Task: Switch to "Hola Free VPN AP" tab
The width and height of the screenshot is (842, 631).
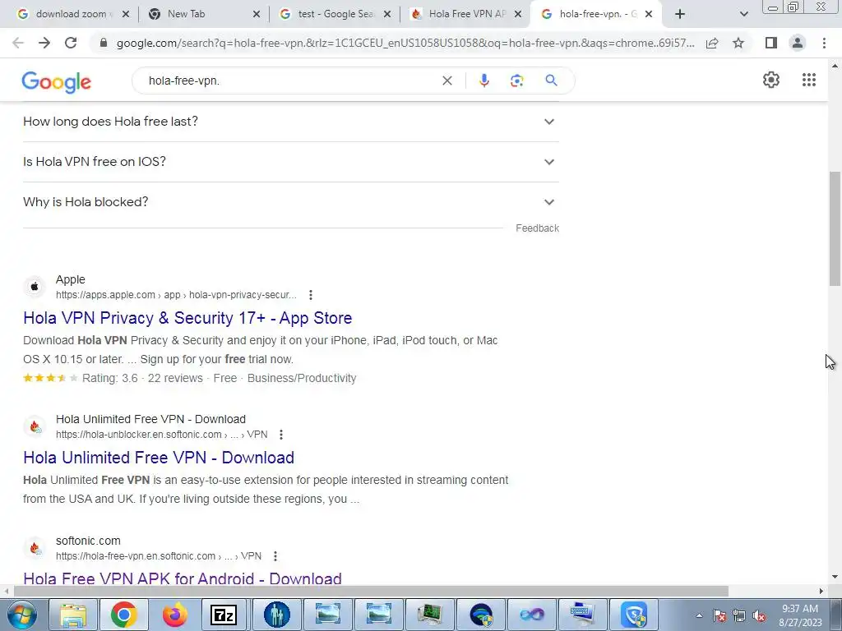Action: click(465, 14)
